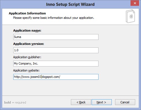Click the Application publisher text box
The image size is (141, 110).
point(56,64)
